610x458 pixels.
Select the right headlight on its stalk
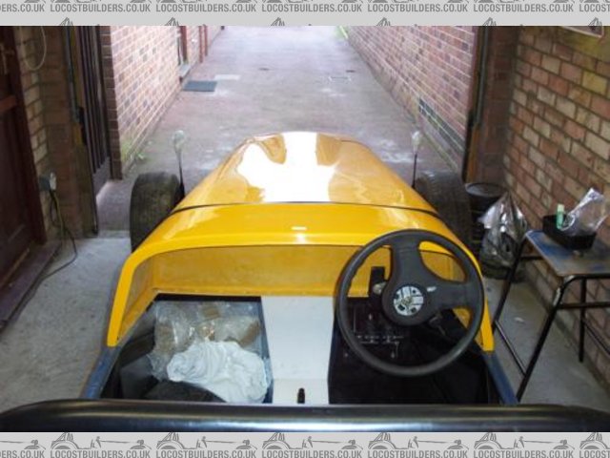[x=416, y=141]
